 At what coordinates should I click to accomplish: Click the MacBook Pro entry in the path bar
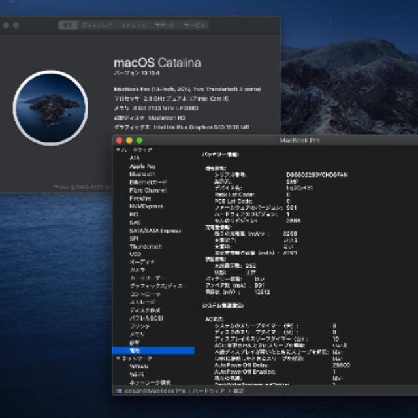coord(155,391)
